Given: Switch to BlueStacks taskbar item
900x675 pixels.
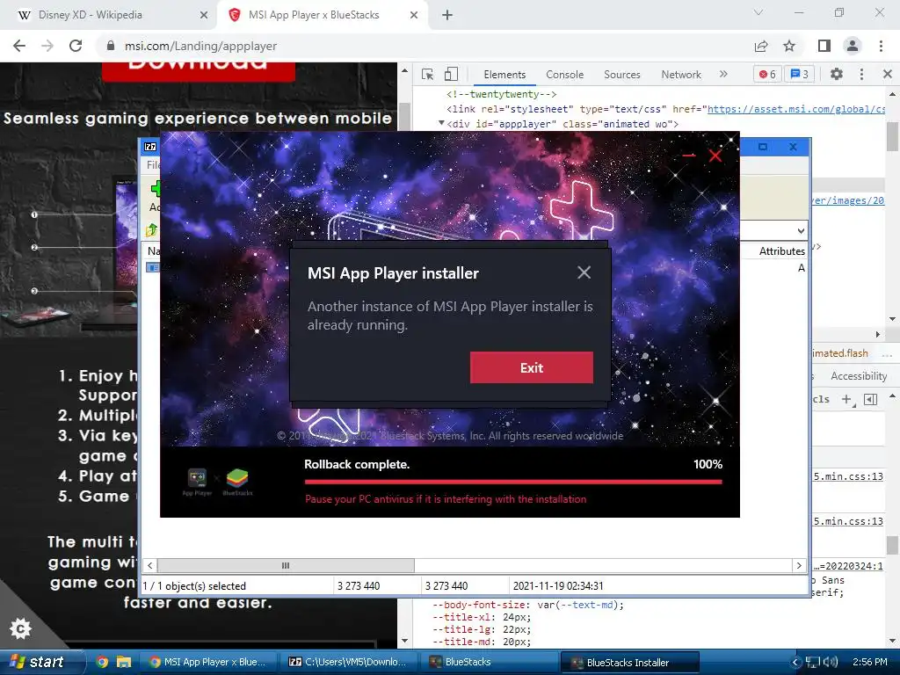Looking at the screenshot, I should click(x=488, y=662).
